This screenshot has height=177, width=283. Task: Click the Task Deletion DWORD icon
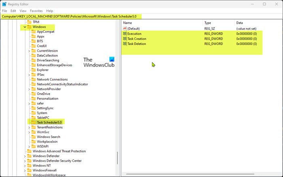point(125,44)
